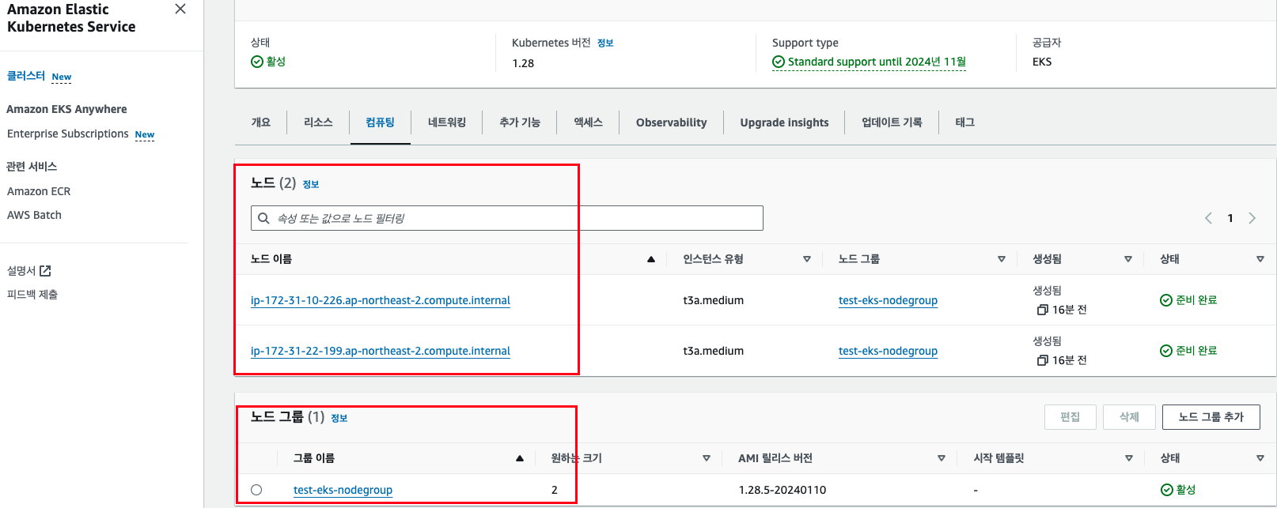The image size is (1277, 508).
Task: Sort nodes by 생성됨 column arrow
Action: point(1128,259)
